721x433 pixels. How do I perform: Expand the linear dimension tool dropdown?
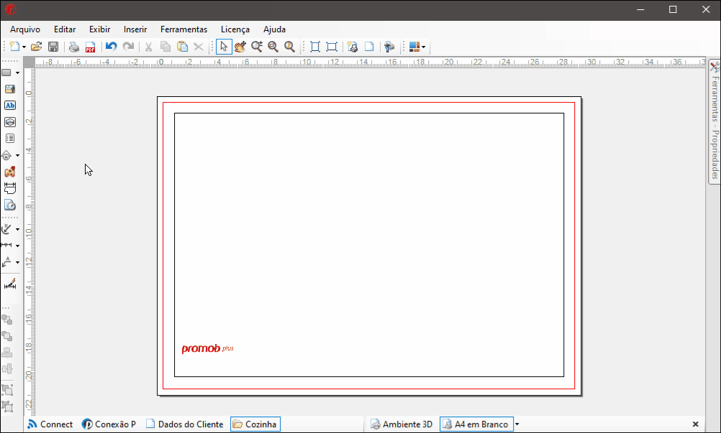pos(17,246)
